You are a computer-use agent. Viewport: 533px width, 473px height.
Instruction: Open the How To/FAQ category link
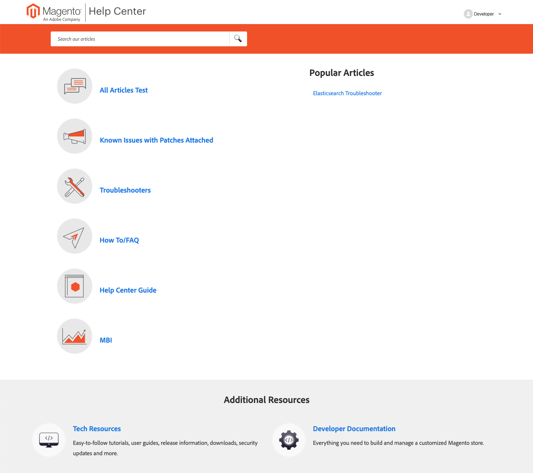[x=119, y=240]
